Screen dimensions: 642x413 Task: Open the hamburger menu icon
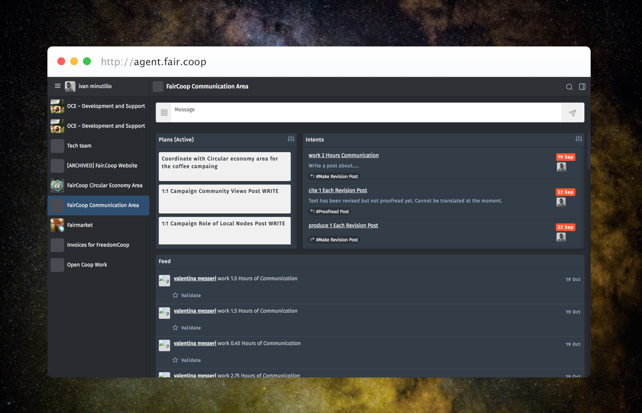pos(58,86)
